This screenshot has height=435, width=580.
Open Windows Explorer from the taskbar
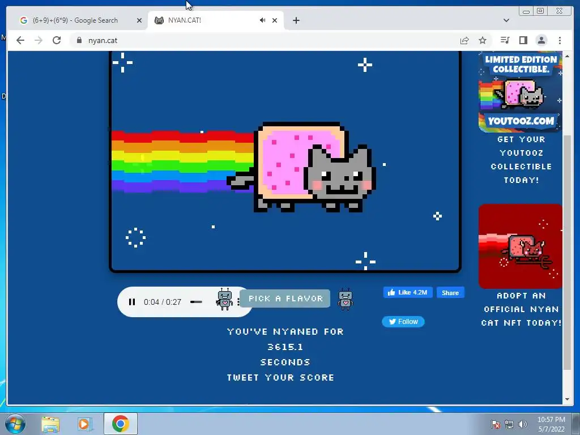click(x=50, y=424)
